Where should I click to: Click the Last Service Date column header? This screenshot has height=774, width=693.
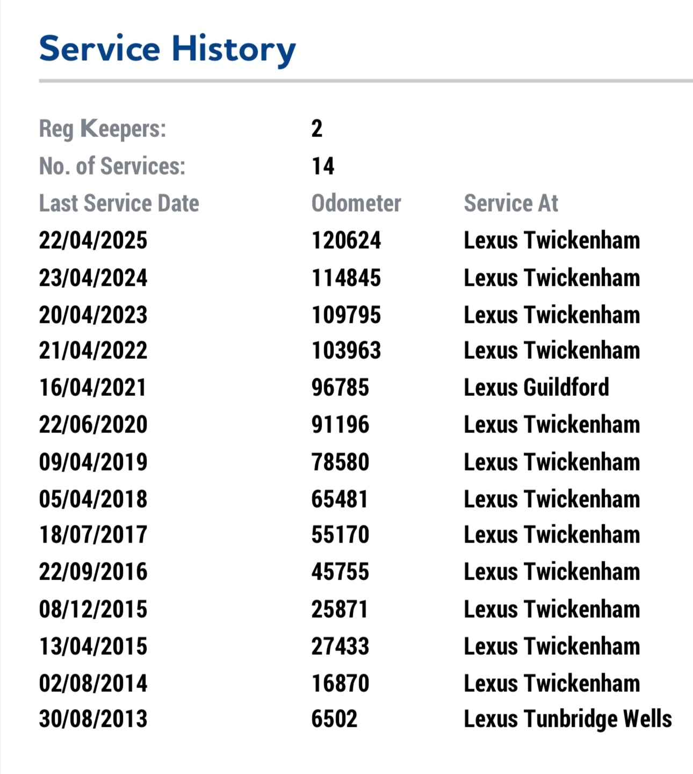point(119,203)
